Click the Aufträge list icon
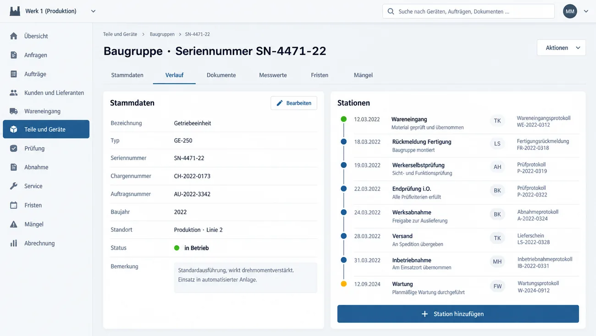This screenshot has width=596, height=336. [x=14, y=74]
